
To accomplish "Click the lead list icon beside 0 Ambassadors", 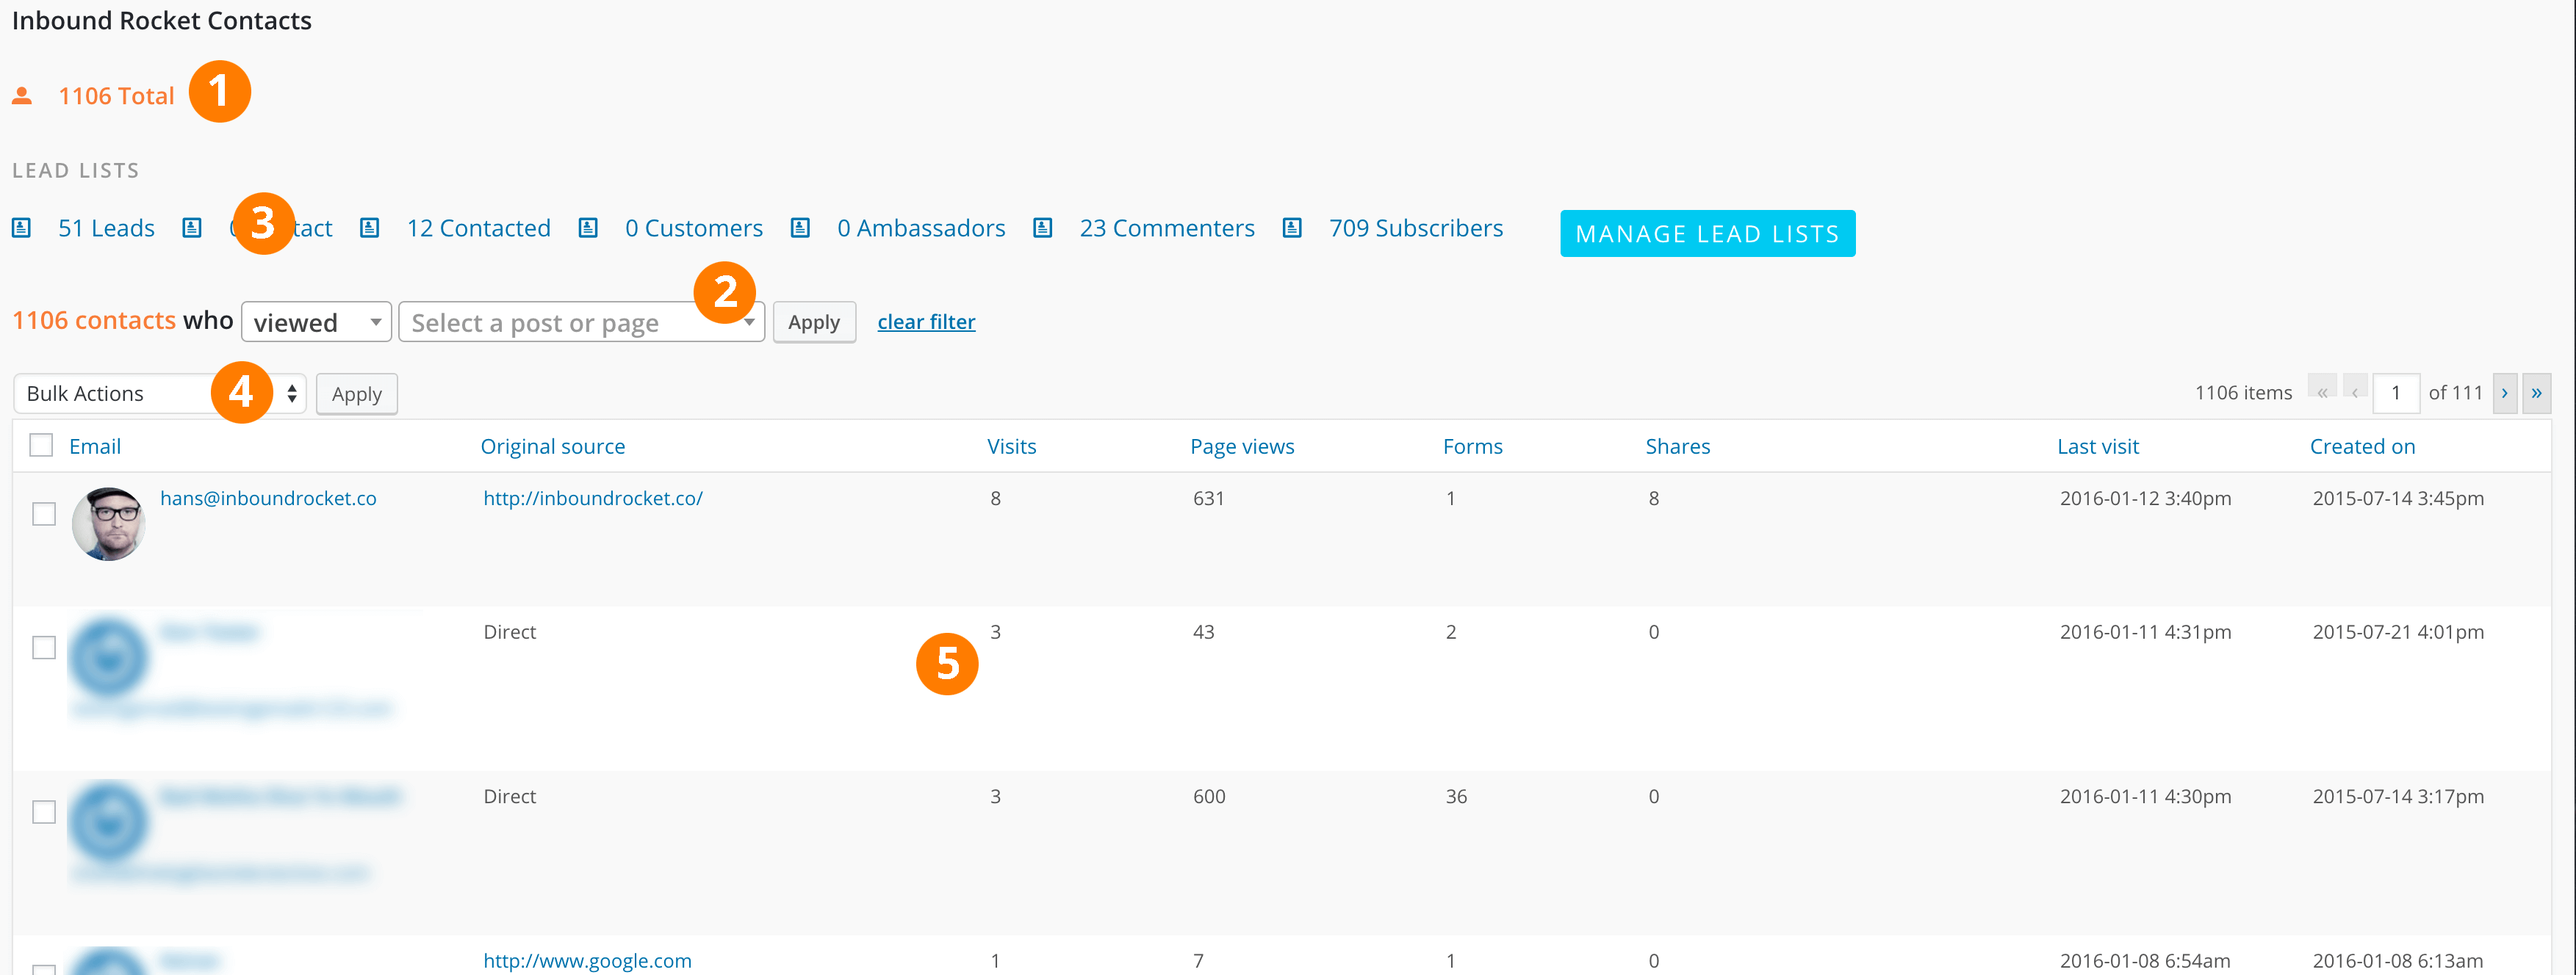I will 800,228.
